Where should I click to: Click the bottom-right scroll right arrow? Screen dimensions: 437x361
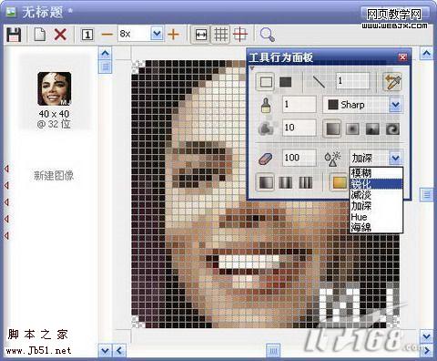pyautogui.click(x=426, y=350)
